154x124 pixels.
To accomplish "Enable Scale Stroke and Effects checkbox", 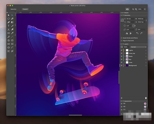I will [x=122, y=38].
